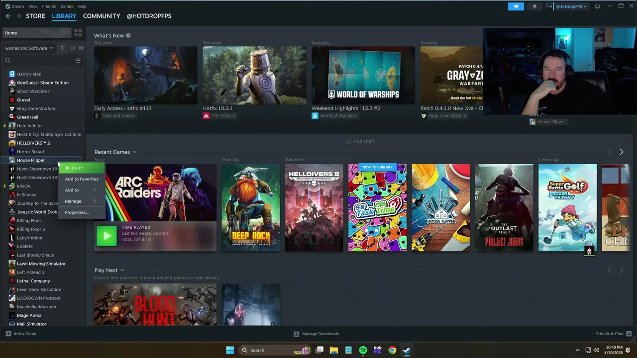The height and width of the screenshot is (358, 637).
Task: Switch to the COMMUNITY tab
Action: point(102,16)
